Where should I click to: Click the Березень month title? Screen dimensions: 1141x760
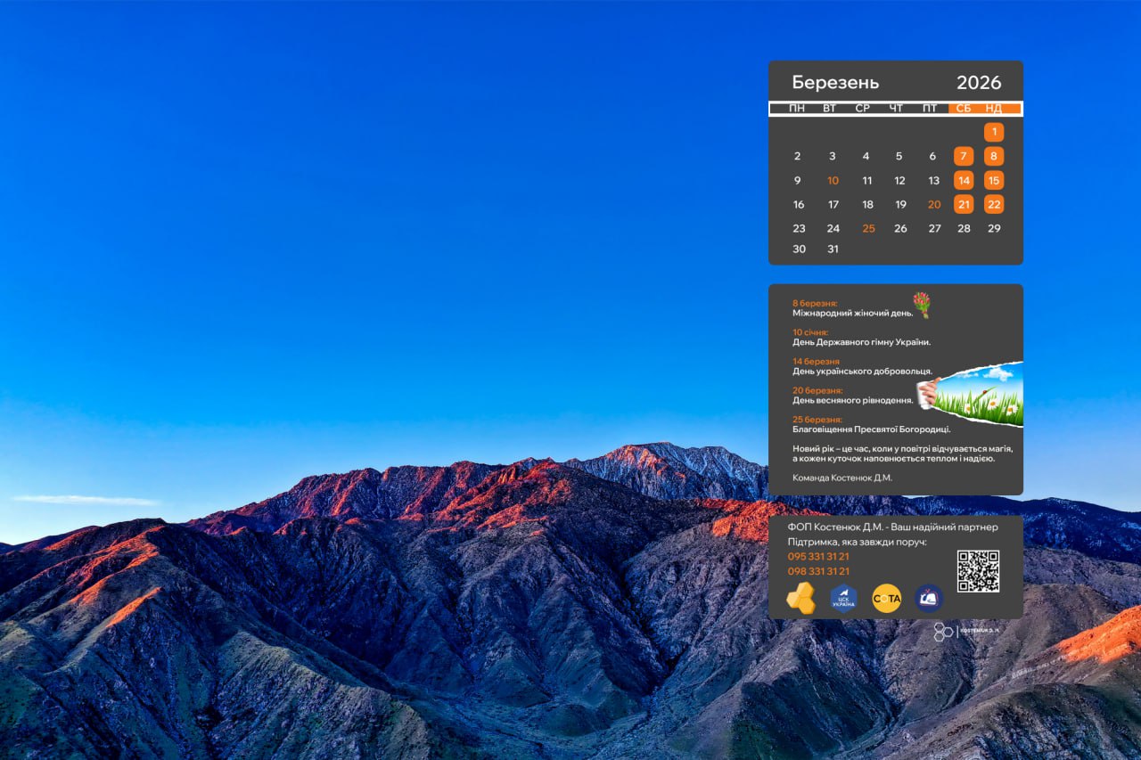tap(835, 83)
